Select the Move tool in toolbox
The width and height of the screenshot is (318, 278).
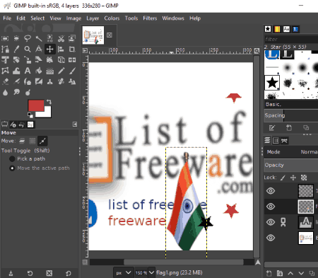(50, 50)
